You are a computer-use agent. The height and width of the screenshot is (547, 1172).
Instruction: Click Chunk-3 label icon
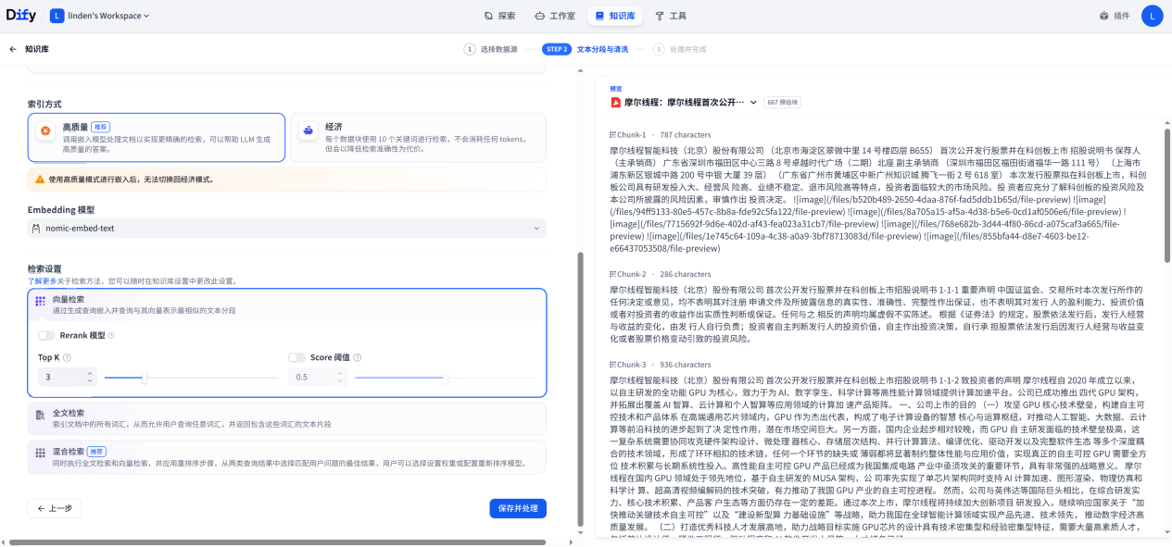click(612, 365)
